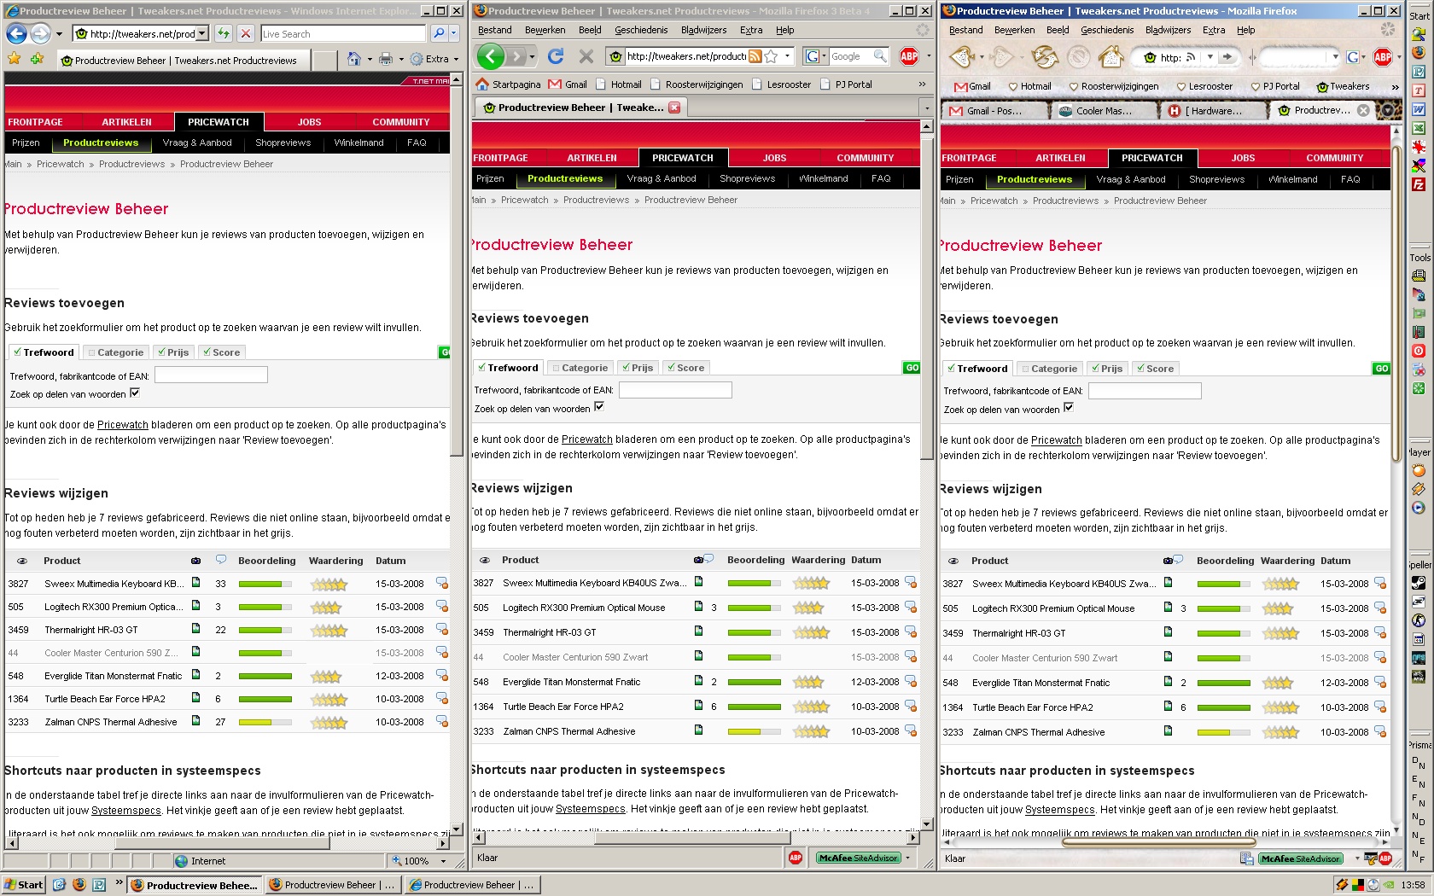The image size is (1434, 896).
Task: Open the search engine dropdown in Firefox 3 Beta
Action: (813, 56)
